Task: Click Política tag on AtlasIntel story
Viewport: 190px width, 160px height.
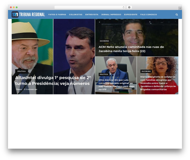Action: click(x=22, y=71)
